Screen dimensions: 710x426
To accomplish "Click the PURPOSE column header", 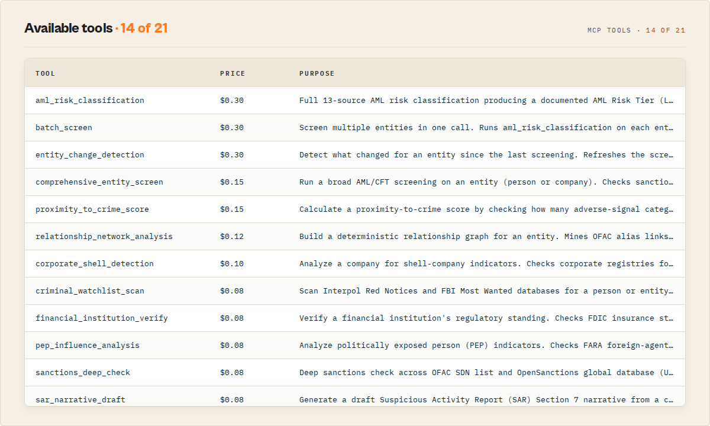I will pos(317,73).
